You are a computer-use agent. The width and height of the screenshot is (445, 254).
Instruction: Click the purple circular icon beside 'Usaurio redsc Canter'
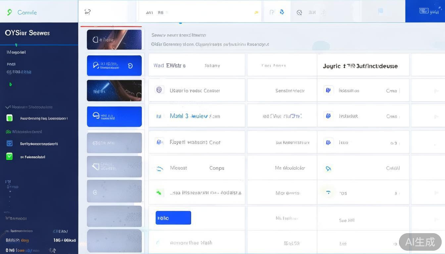159,90
